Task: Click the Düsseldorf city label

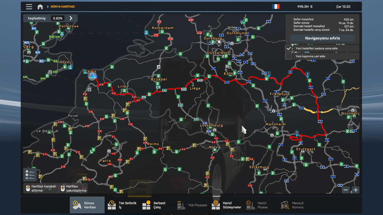Action: 218,53
